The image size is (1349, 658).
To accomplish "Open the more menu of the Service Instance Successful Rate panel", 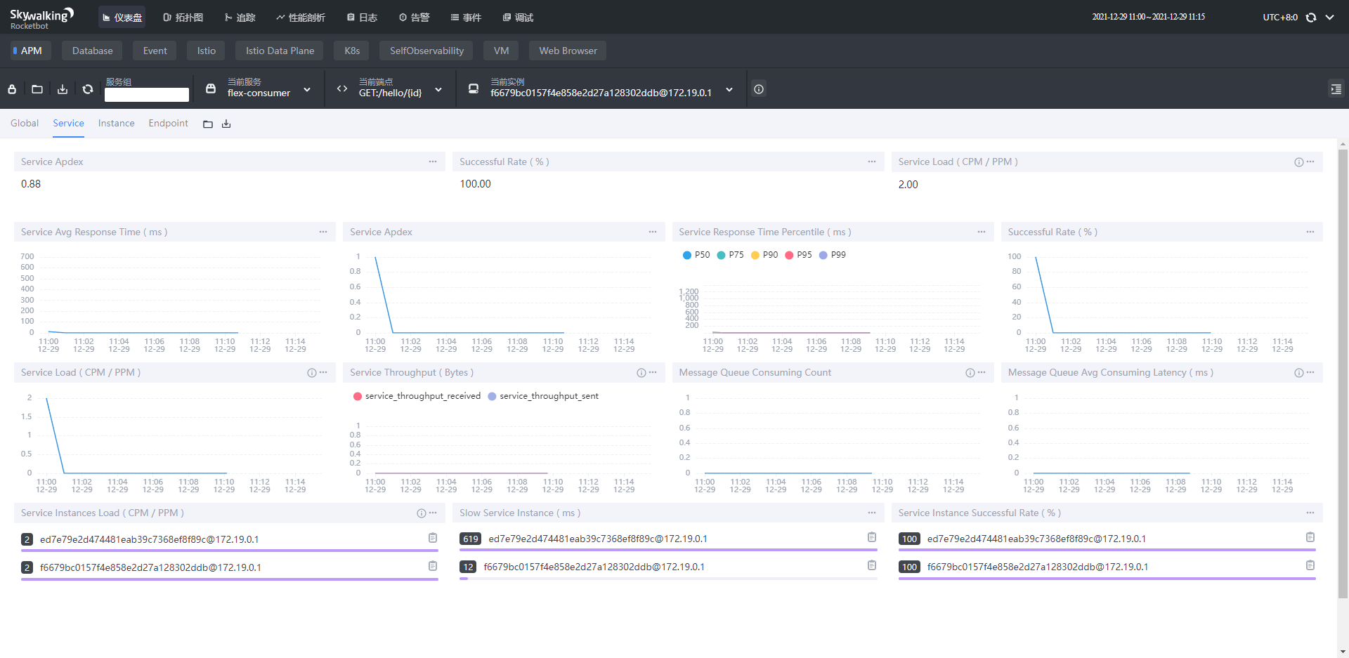I will 1310,513.
